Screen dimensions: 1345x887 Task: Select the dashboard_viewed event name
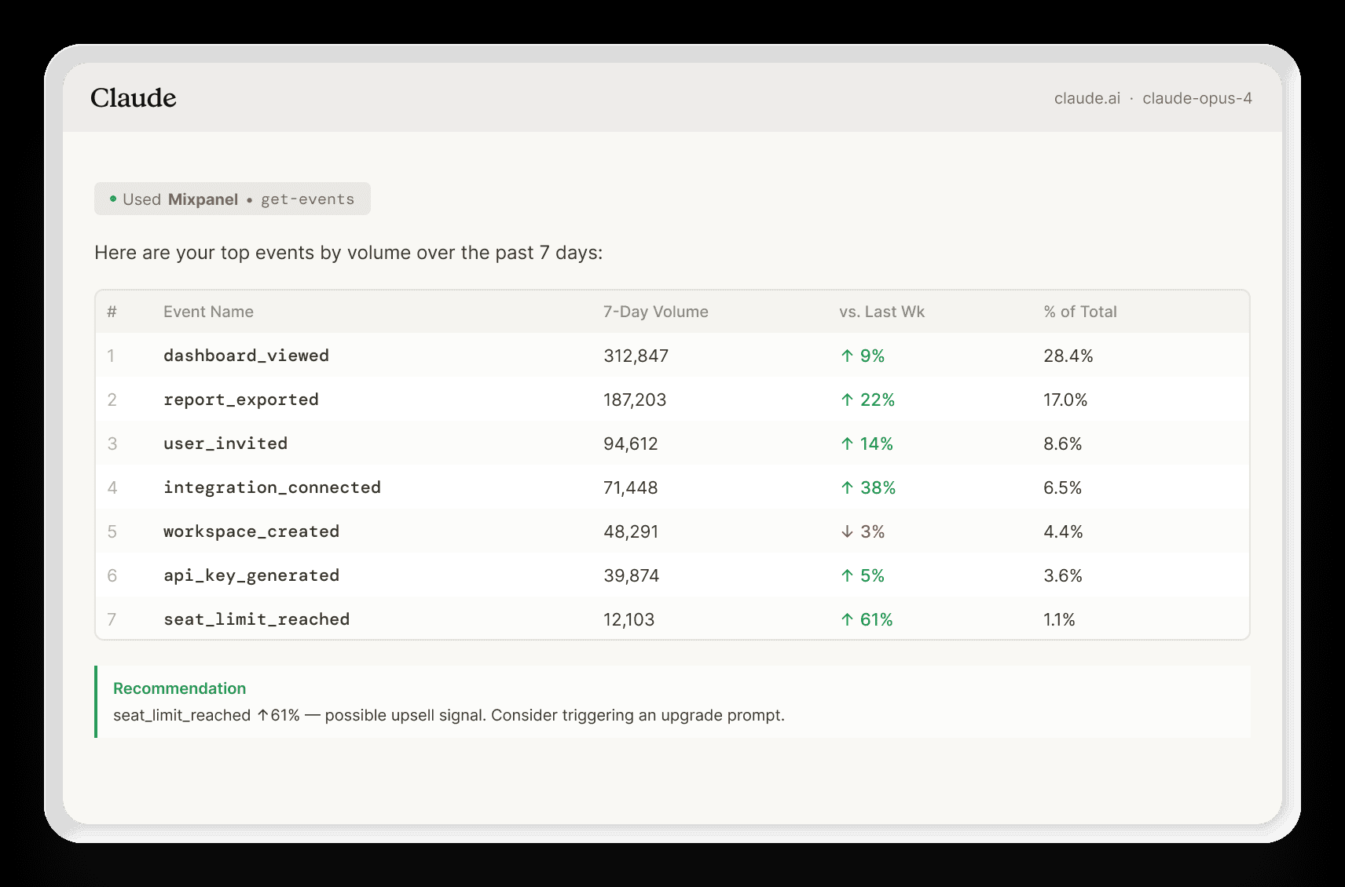(246, 356)
